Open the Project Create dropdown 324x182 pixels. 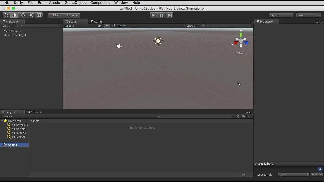pos(7,117)
